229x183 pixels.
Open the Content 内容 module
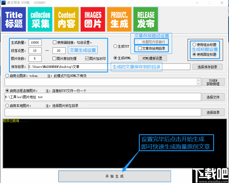tap(66, 19)
